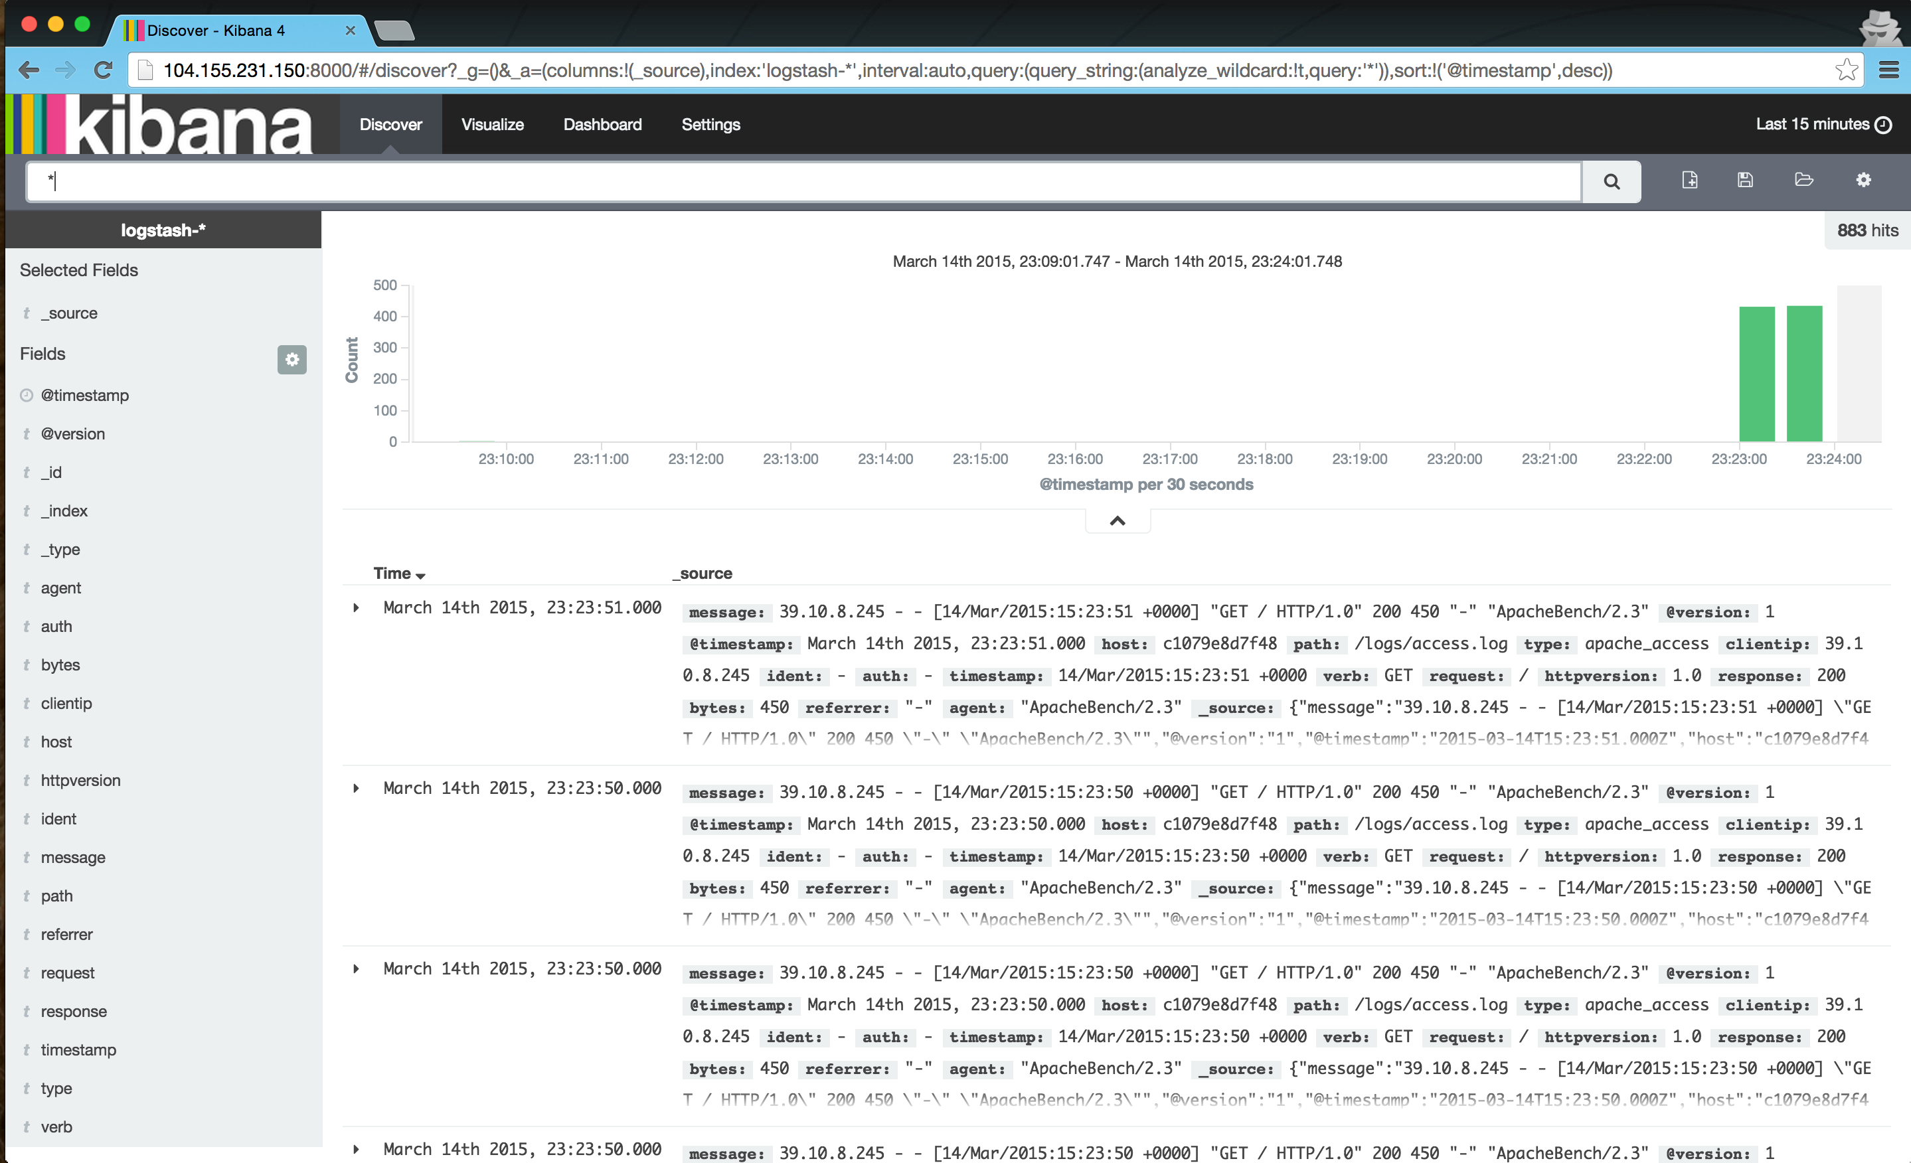Viewport: 1911px width, 1163px height.
Task: Expand the first 23:23:50.000 log entry
Action: 356,789
